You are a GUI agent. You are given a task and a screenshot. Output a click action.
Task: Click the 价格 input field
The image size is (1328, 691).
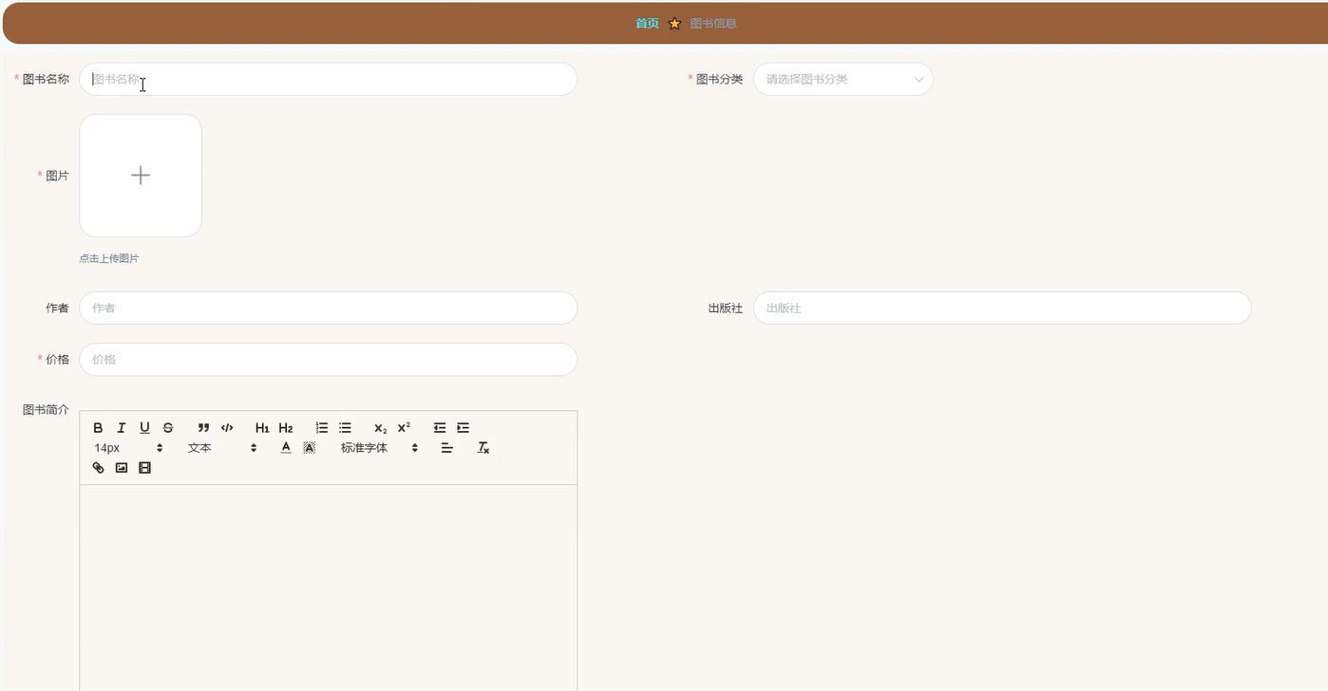329,360
